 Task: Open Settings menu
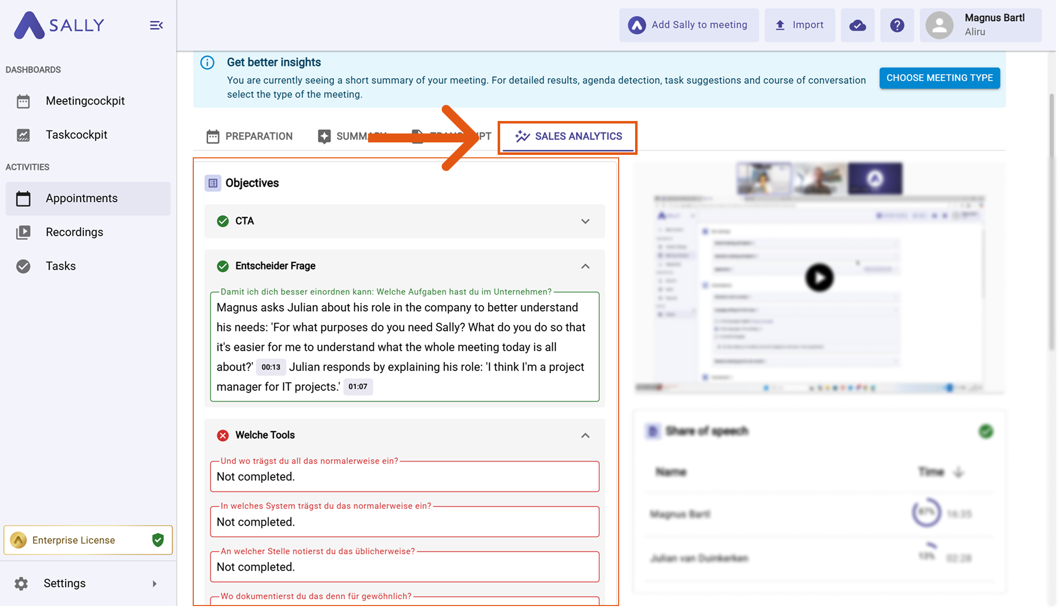pos(88,583)
